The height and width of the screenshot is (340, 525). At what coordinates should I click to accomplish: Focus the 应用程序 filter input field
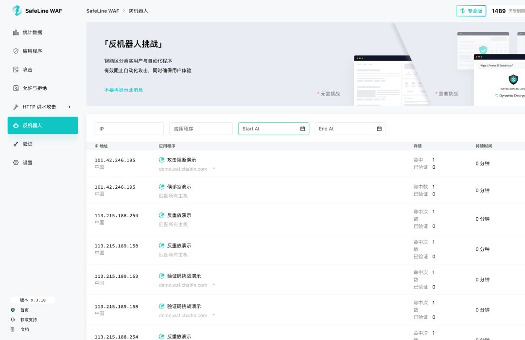(201, 129)
